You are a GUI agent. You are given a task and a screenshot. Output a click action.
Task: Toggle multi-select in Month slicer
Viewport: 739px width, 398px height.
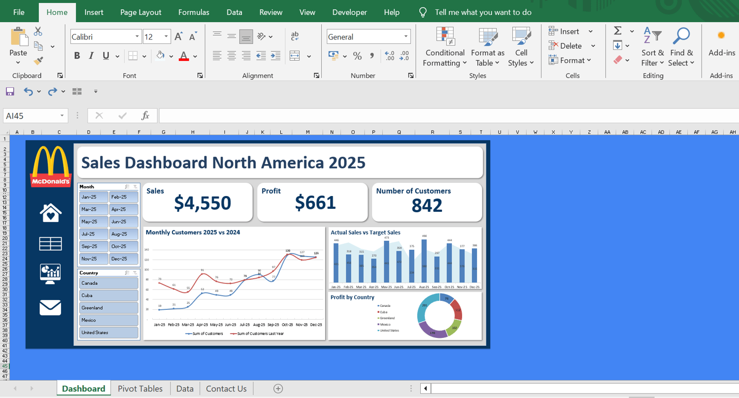point(127,187)
